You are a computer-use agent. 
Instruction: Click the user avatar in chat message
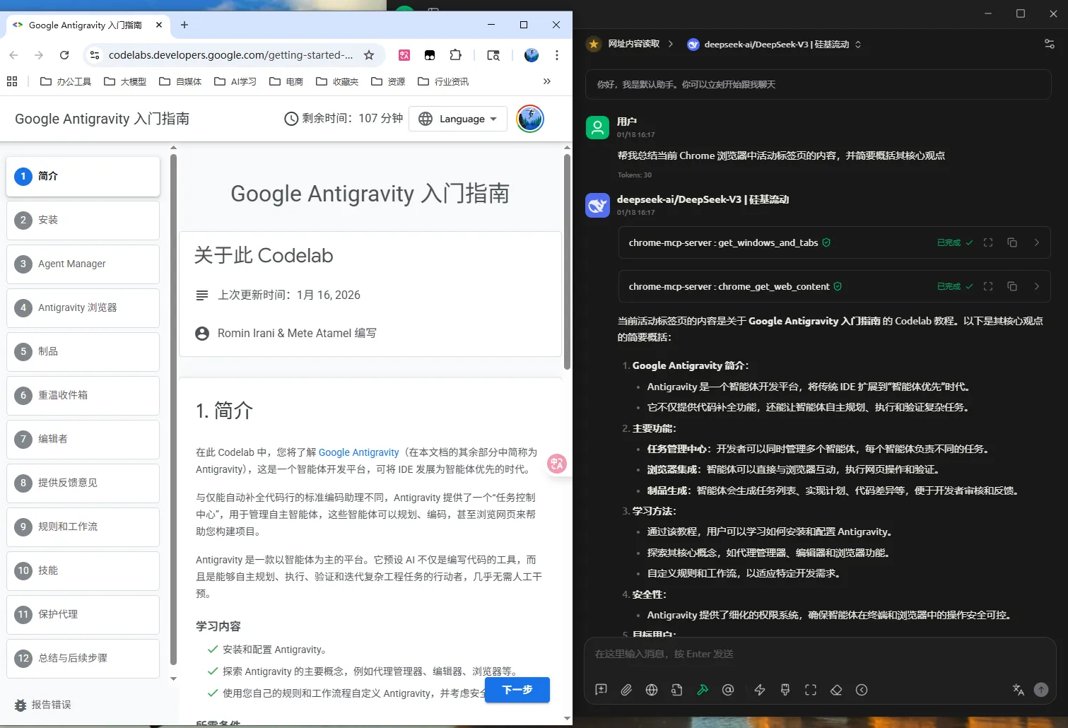[598, 127]
